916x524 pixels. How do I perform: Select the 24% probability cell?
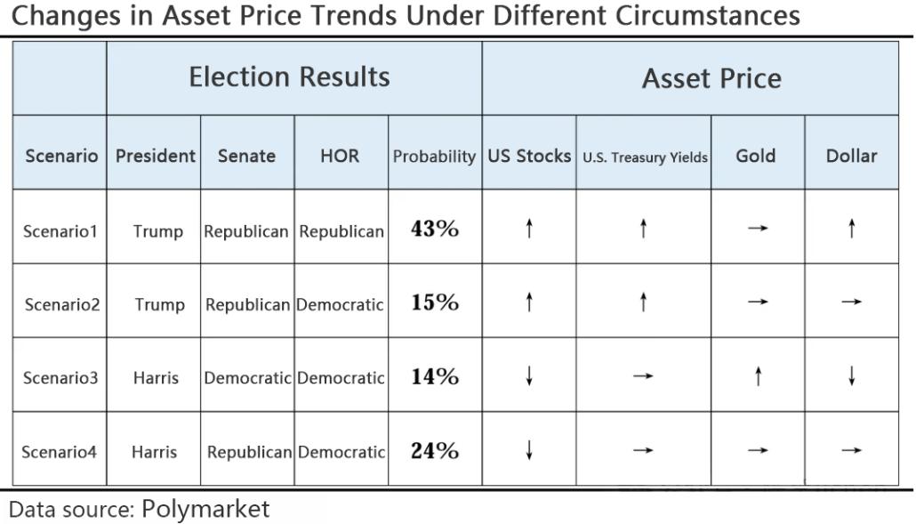pyautogui.click(x=435, y=451)
